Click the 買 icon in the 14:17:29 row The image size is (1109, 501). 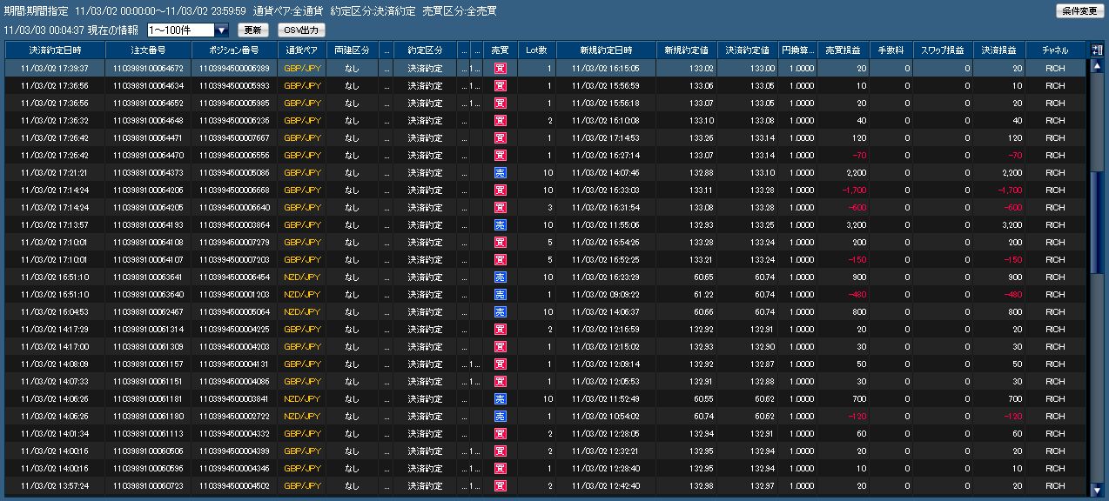pos(500,329)
